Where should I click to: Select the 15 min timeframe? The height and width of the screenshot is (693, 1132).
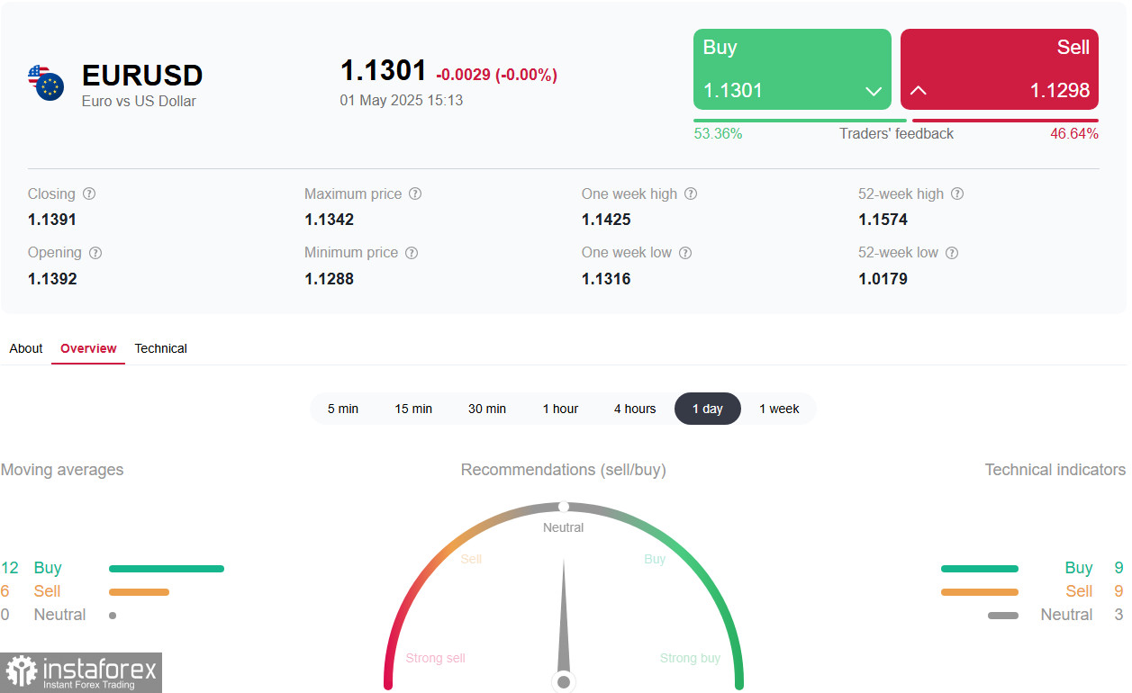coord(413,409)
